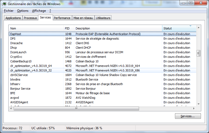Switch to the Processus tab
209x133 pixels.
30,18
